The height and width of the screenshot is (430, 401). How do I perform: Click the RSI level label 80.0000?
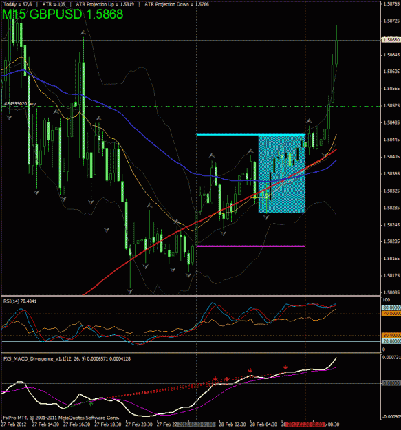391,308
